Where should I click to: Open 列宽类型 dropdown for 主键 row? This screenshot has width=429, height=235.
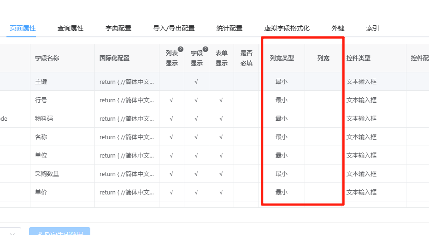(282, 82)
